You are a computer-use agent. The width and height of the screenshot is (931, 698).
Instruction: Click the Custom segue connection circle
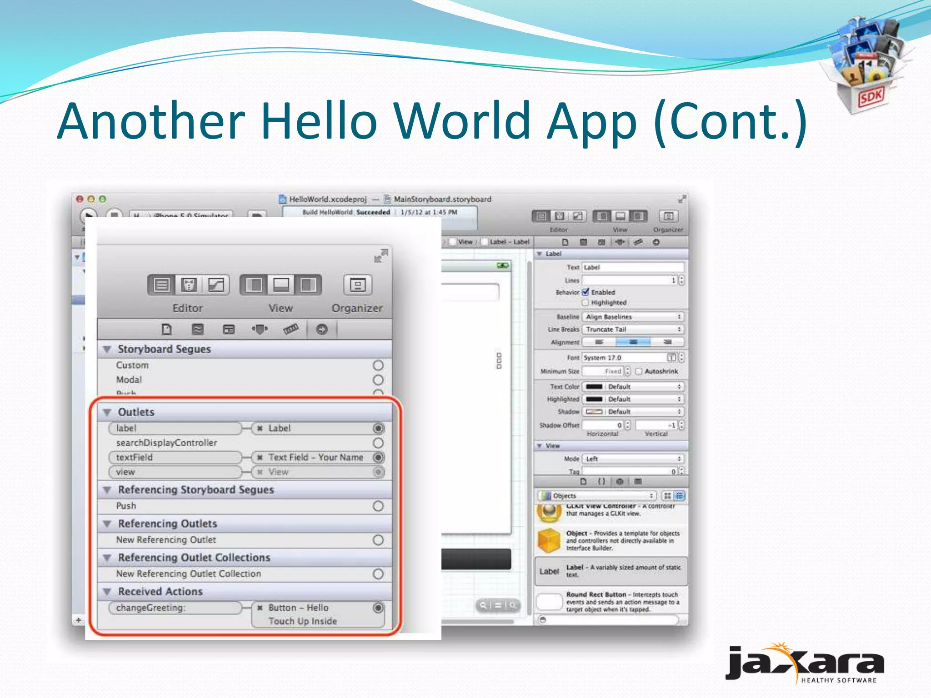[x=378, y=365]
